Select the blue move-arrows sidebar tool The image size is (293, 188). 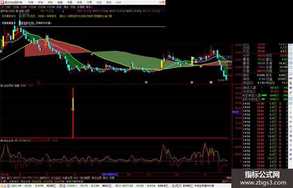click(291, 88)
